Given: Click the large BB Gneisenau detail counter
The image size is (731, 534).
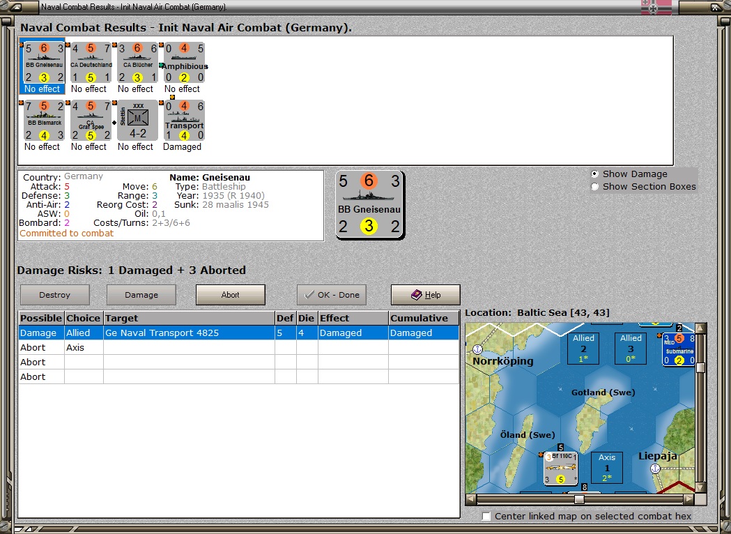Looking at the screenshot, I should [370, 205].
